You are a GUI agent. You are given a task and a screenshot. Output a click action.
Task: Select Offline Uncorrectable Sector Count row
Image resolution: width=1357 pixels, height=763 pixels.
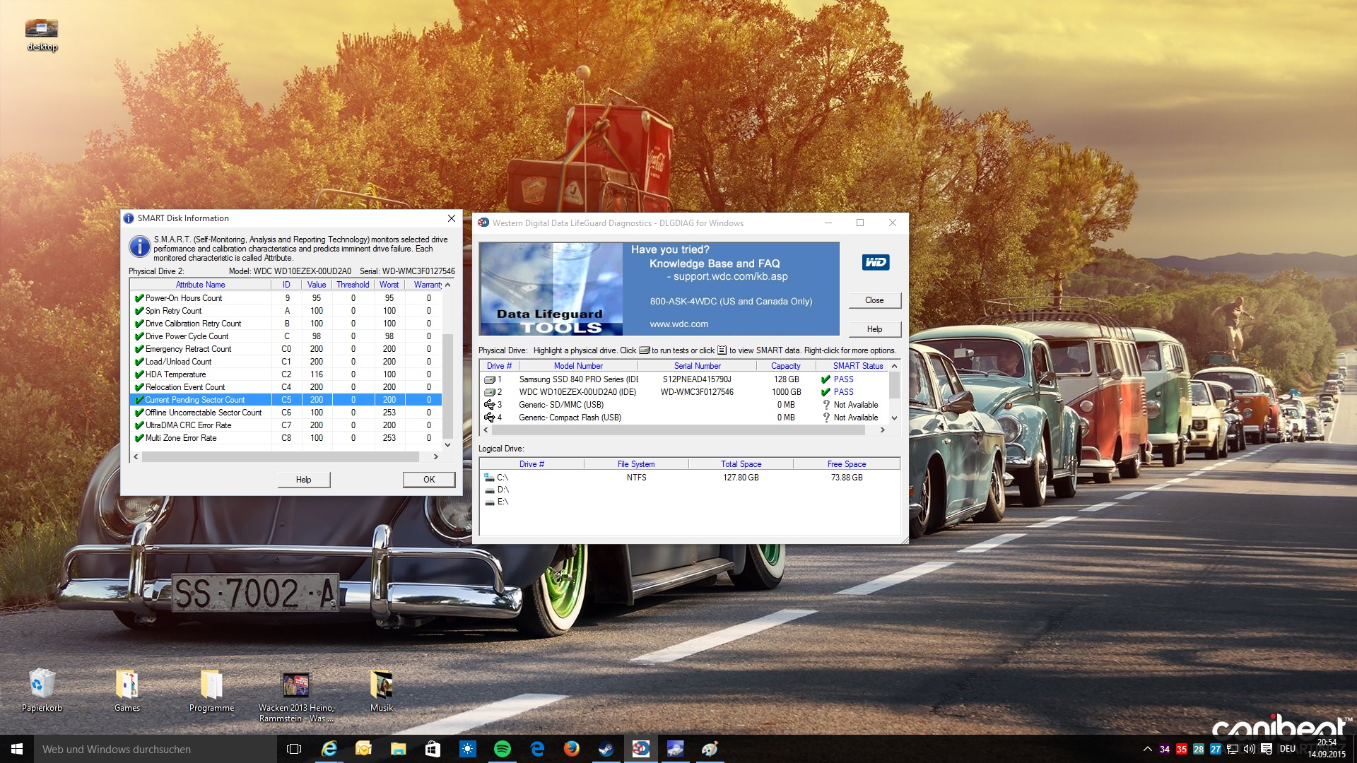[x=203, y=413]
